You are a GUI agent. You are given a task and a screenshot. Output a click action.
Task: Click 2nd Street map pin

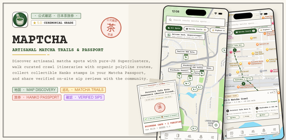click(x=237, y=72)
